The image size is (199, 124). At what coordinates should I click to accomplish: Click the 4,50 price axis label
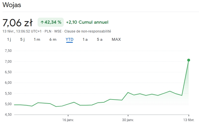point(8,115)
